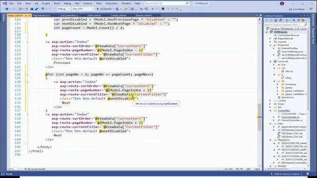The width and height of the screenshot is (317, 178).
Task: Open the IIS Express target dropdown arrow
Action: tap(113, 9)
